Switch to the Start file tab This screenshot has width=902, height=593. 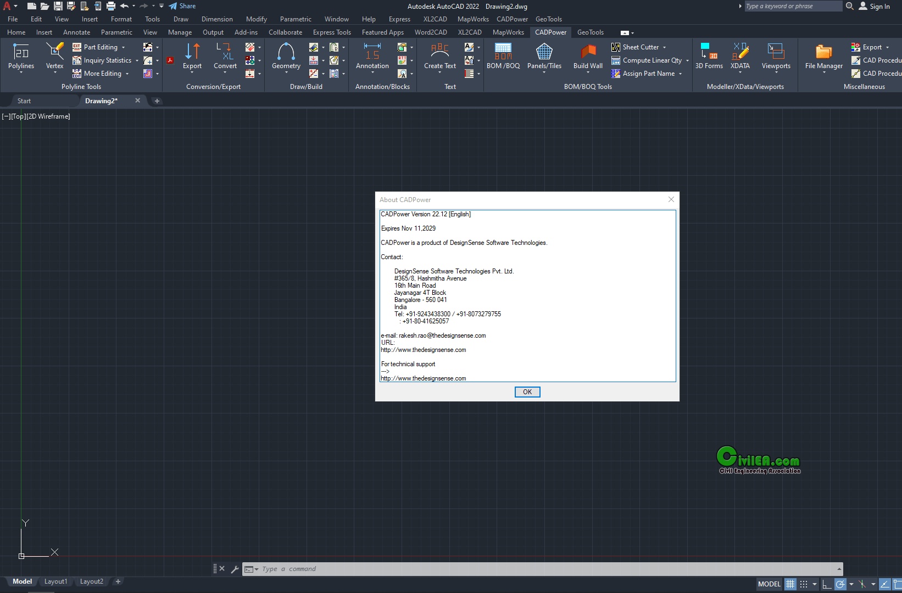24,101
